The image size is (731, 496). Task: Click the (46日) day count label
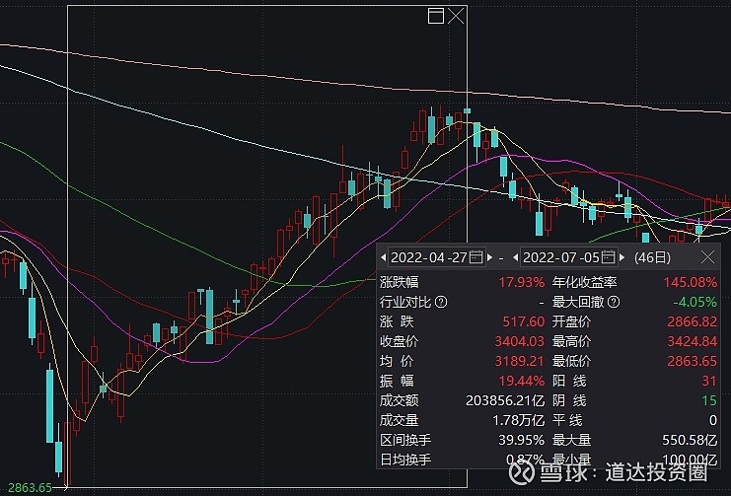(652, 257)
